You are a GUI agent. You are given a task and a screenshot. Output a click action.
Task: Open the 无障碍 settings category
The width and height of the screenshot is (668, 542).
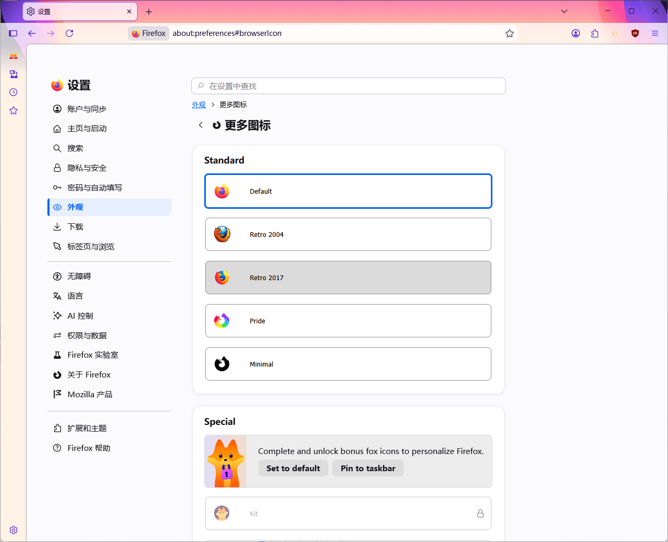coord(109,276)
